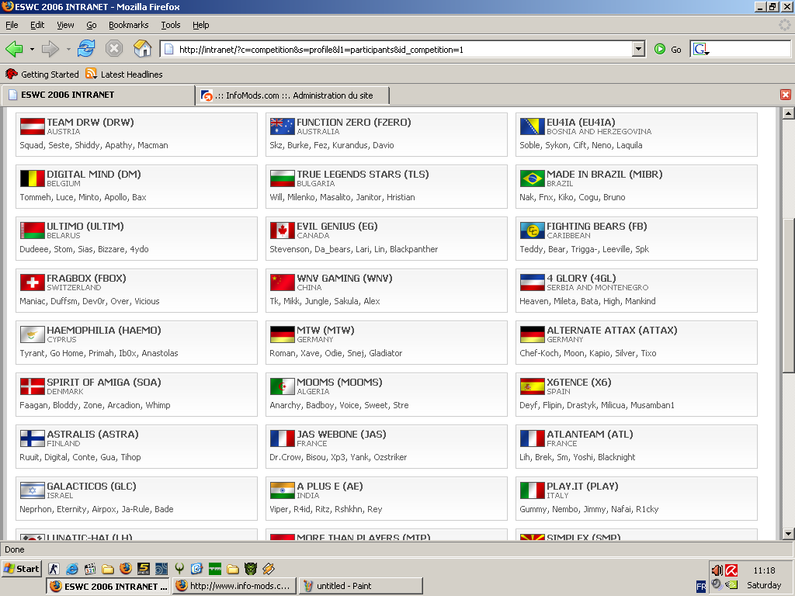
Task: Open the orange volume tray icon
Action: point(717,570)
